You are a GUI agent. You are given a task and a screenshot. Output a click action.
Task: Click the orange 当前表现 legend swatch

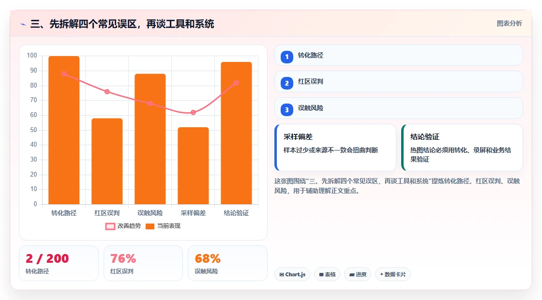coord(150,226)
